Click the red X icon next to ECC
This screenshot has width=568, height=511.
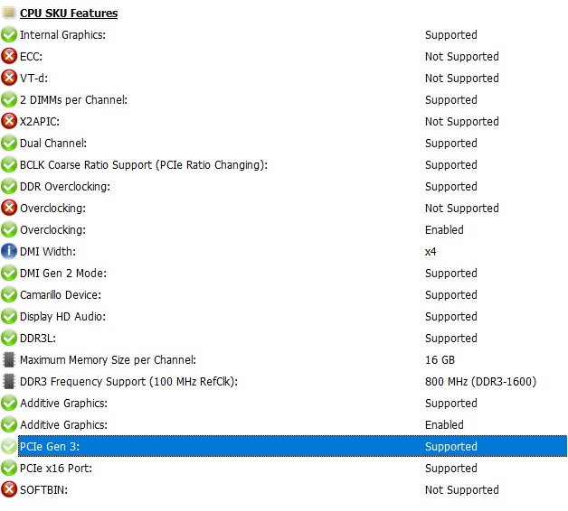[x=9, y=56]
